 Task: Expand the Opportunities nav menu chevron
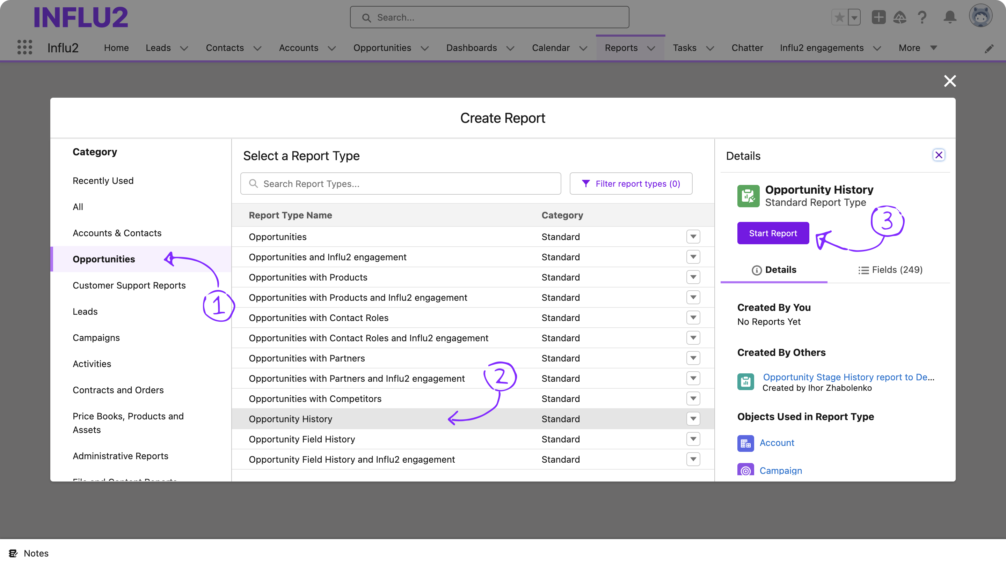424,48
